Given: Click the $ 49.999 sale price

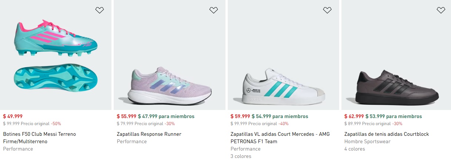Looking at the screenshot, I should (x=13, y=116).
